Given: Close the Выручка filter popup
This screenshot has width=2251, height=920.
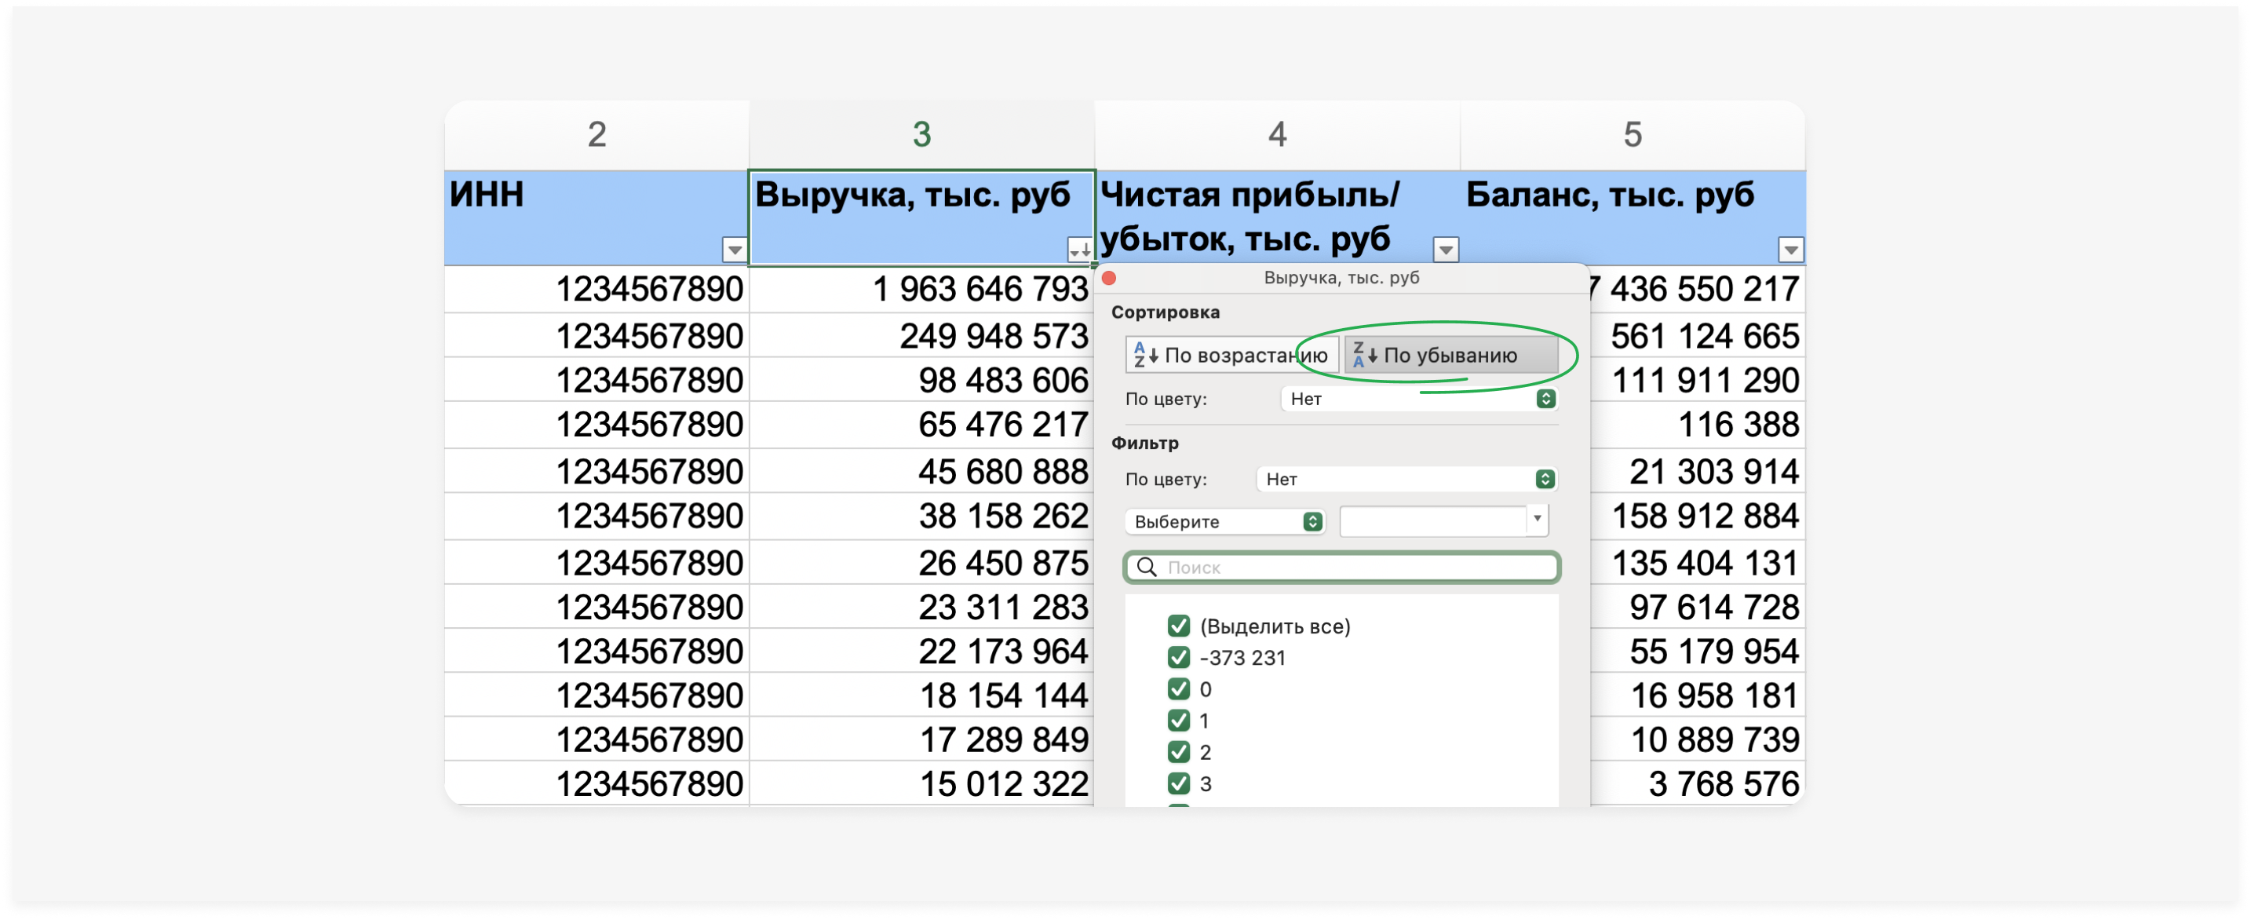Looking at the screenshot, I should (1109, 278).
